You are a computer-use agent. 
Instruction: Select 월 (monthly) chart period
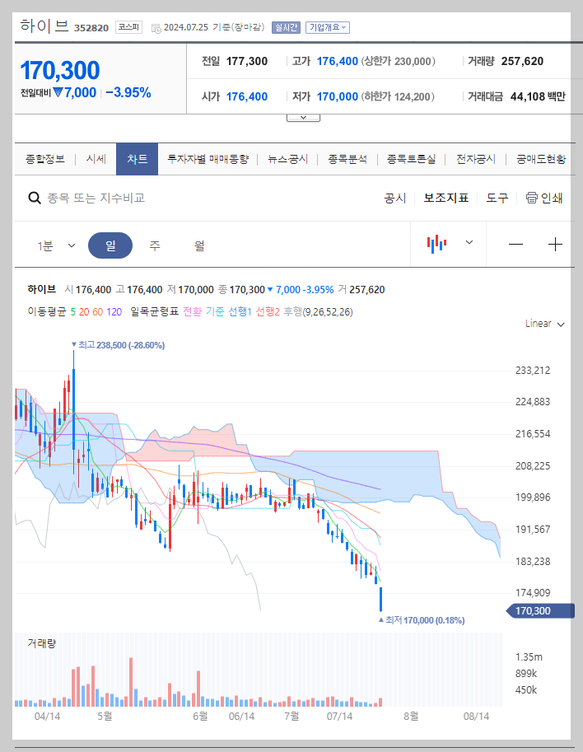[197, 245]
